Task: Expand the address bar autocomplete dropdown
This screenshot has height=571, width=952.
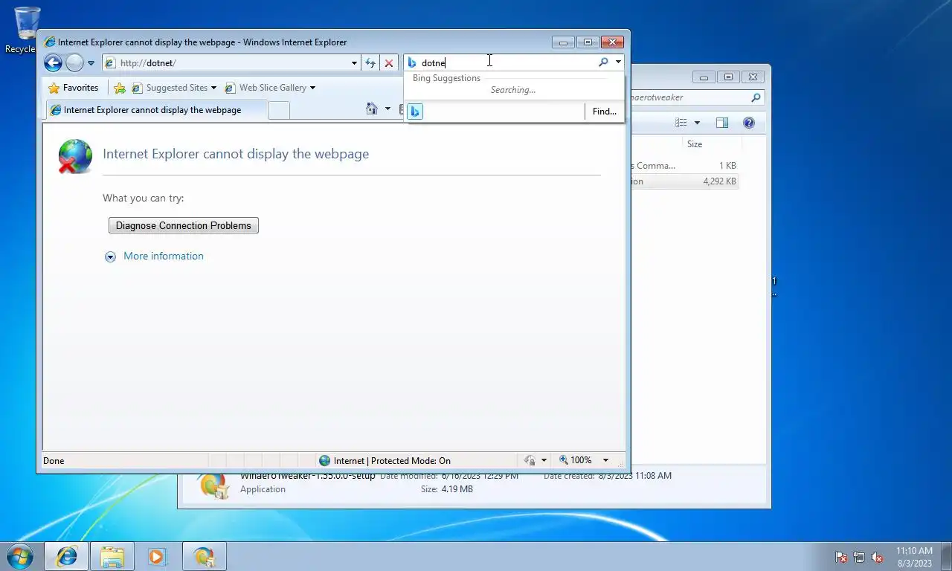Action: pos(354,63)
